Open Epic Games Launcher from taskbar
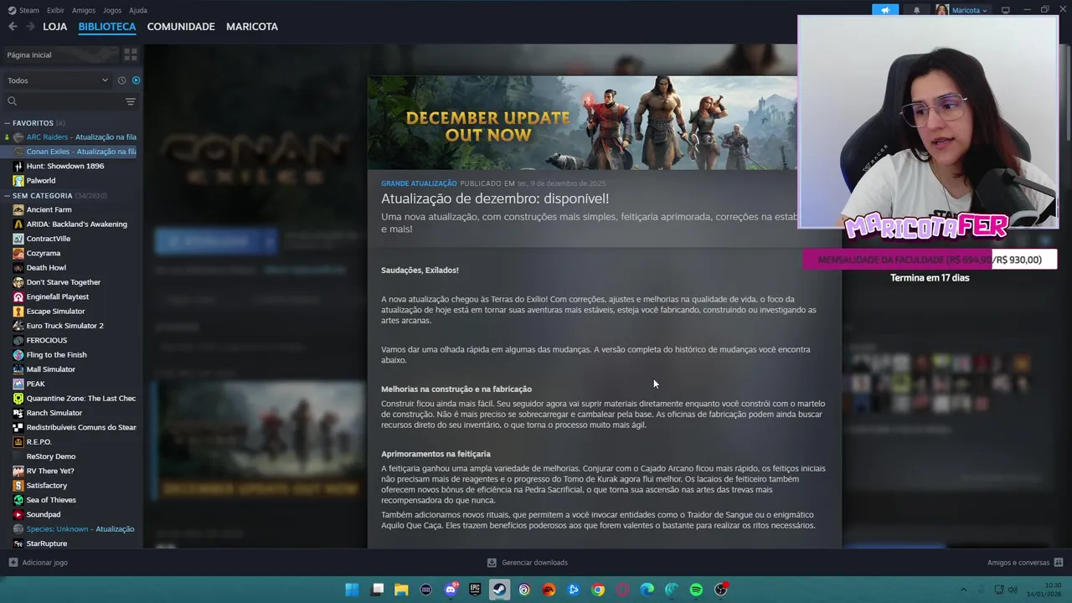 (x=475, y=590)
